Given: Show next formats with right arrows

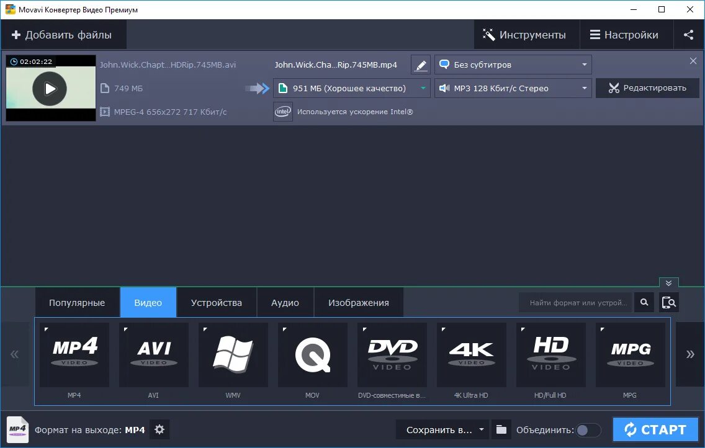Looking at the screenshot, I should pos(690,354).
